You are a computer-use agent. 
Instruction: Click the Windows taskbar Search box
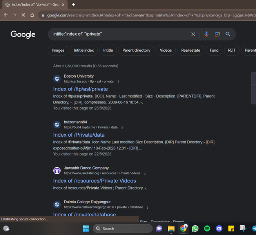[123, 228]
